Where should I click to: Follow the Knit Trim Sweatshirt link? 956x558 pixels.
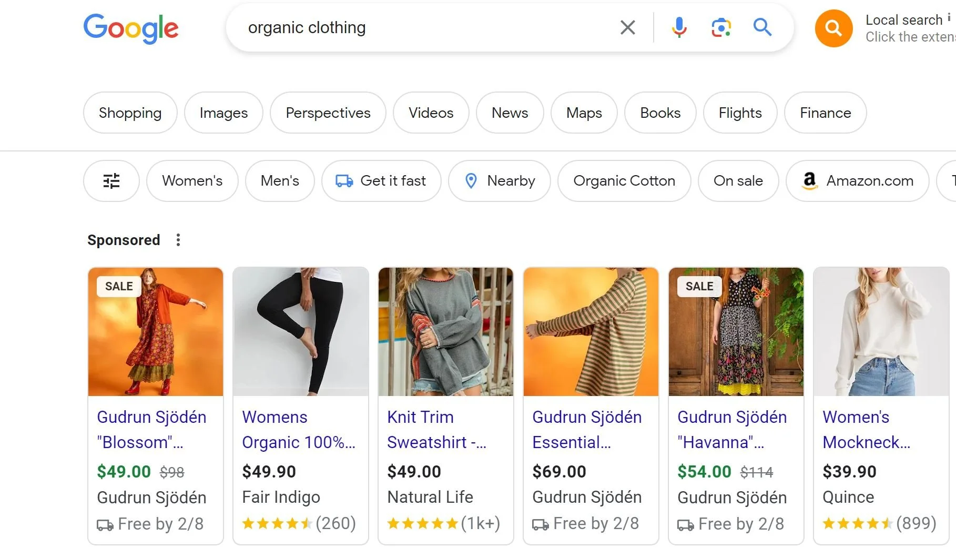click(437, 430)
